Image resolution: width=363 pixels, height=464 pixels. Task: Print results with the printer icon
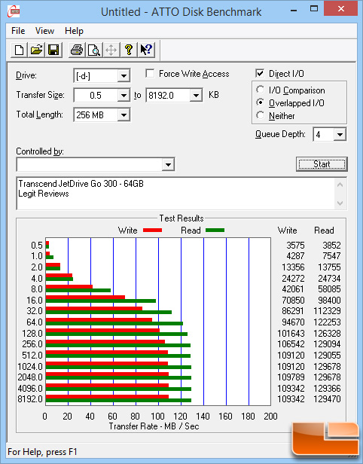[77, 50]
